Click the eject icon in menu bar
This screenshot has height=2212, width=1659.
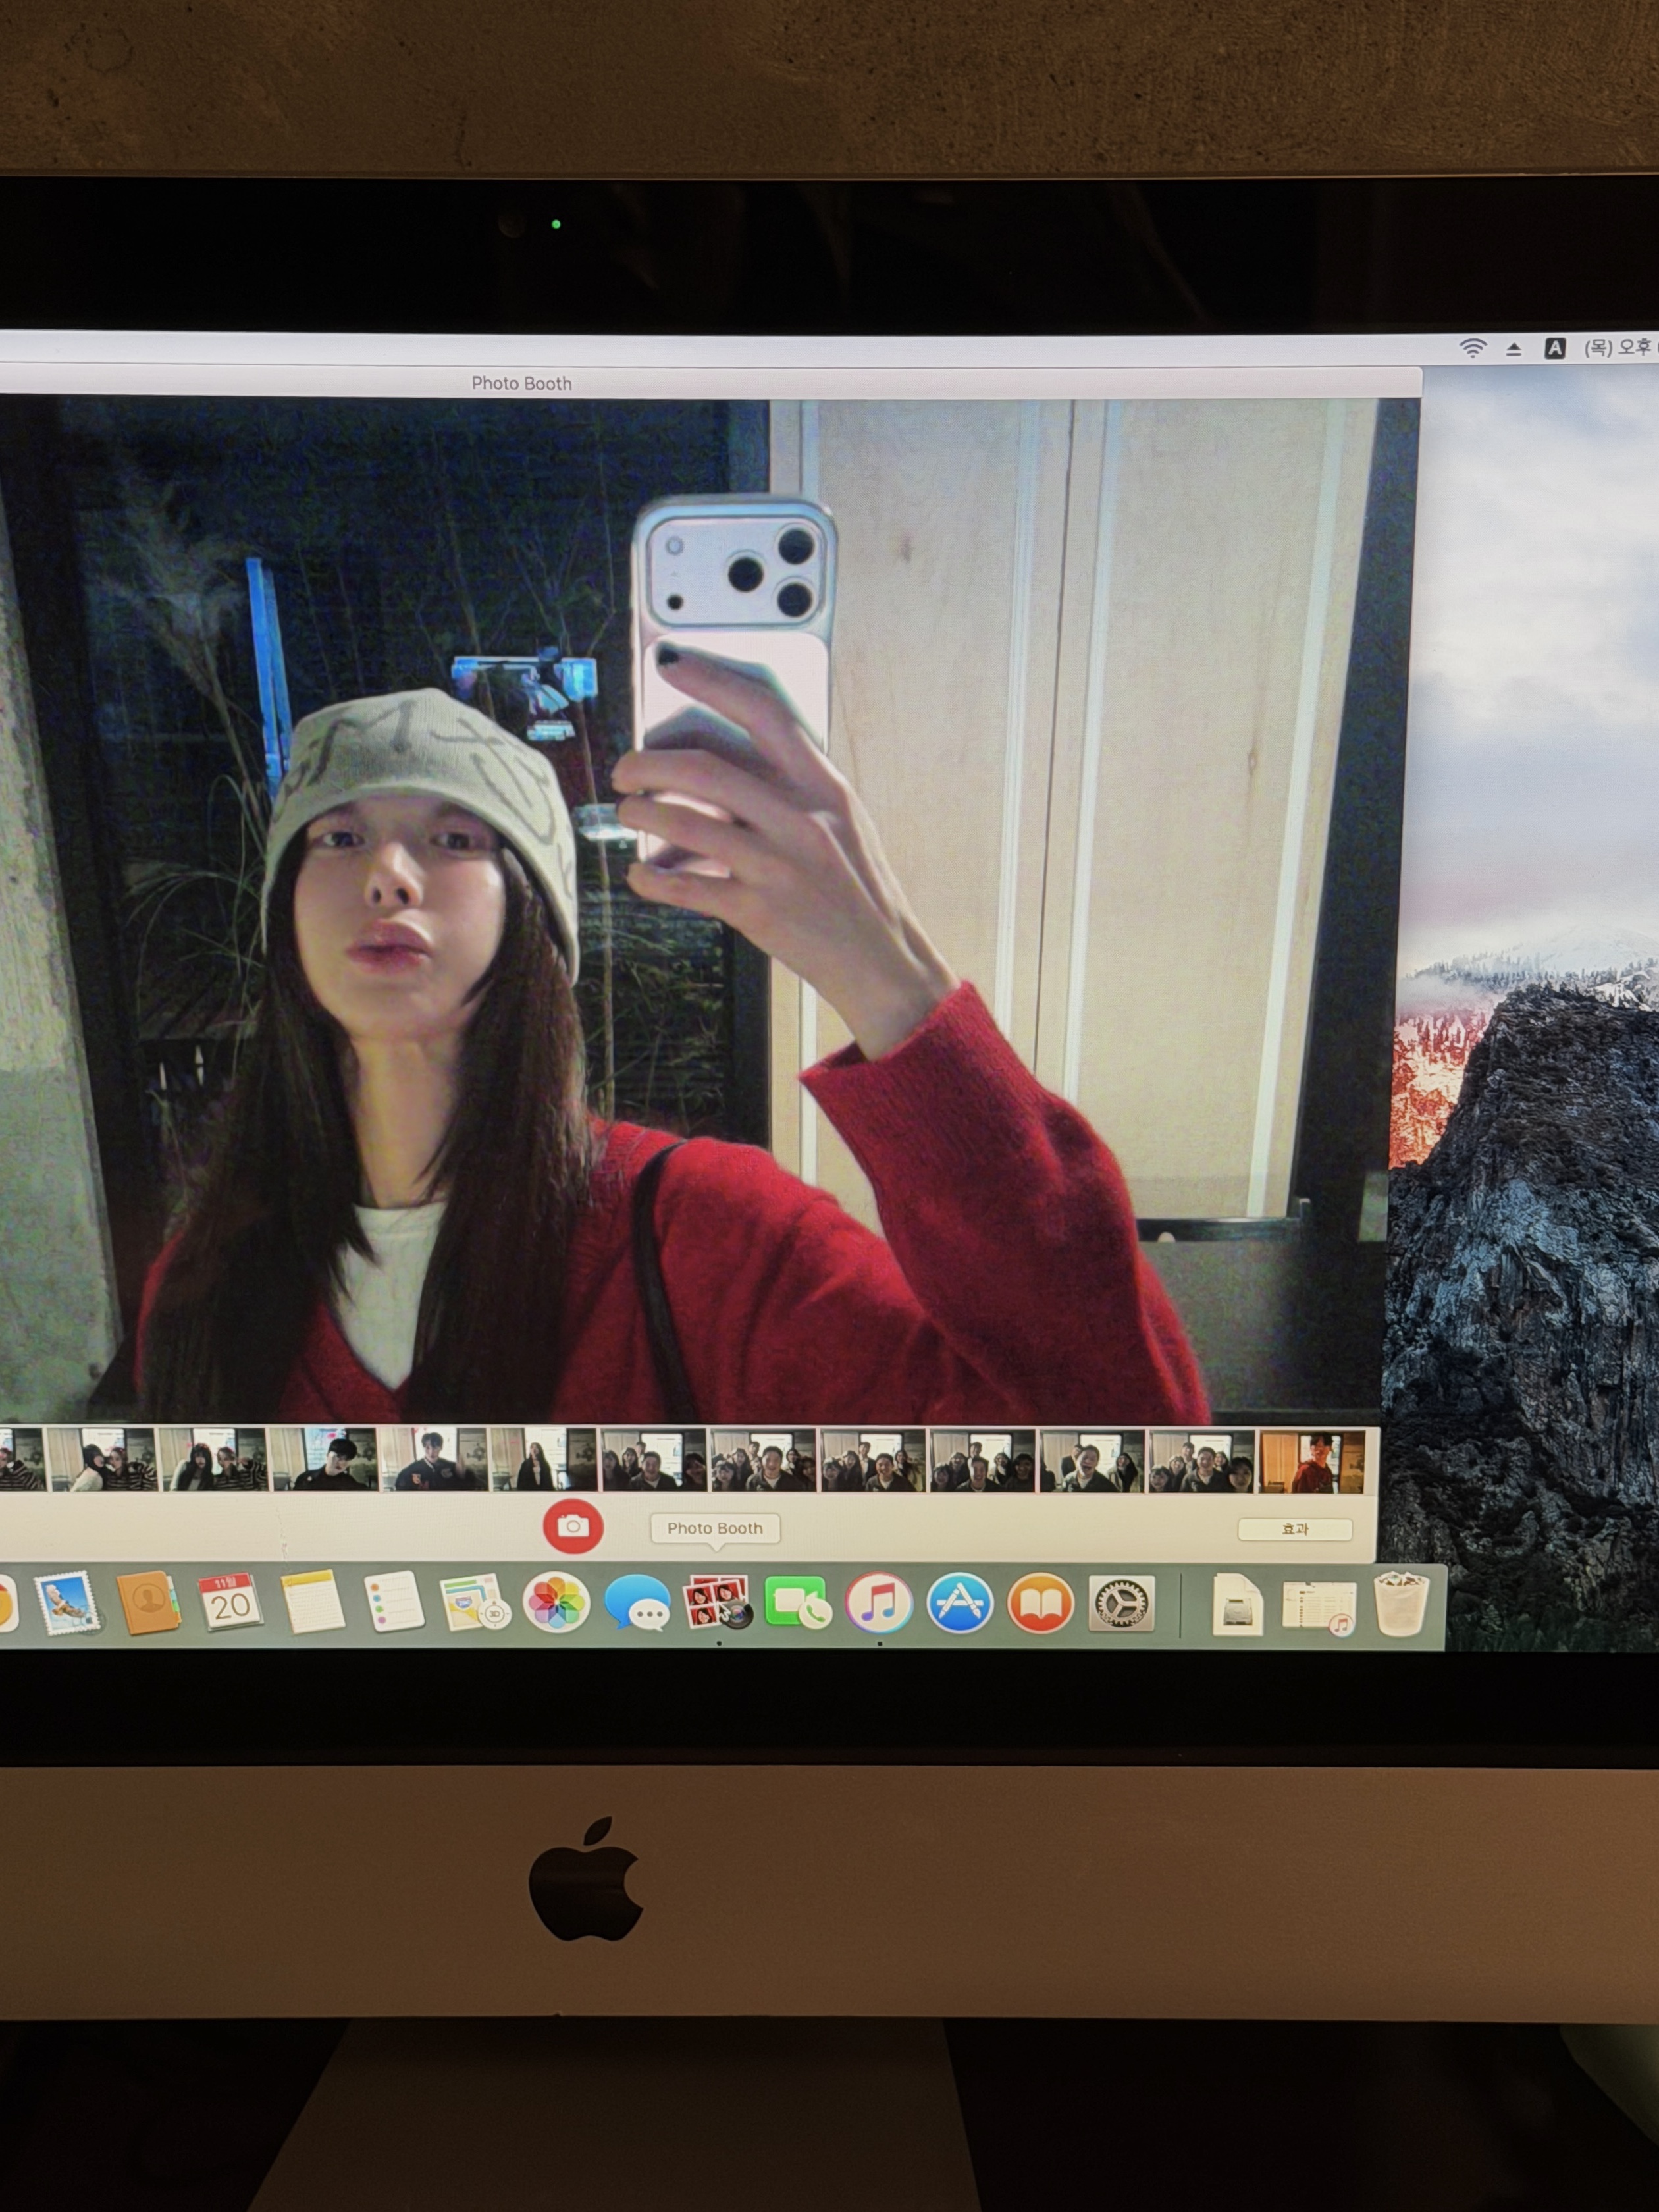[1513, 349]
